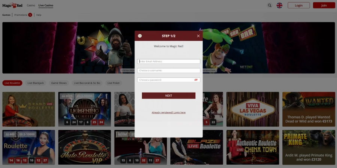Switch to the Casino tab
Image resolution: width=337 pixels, height=168 pixels.
(31, 6)
